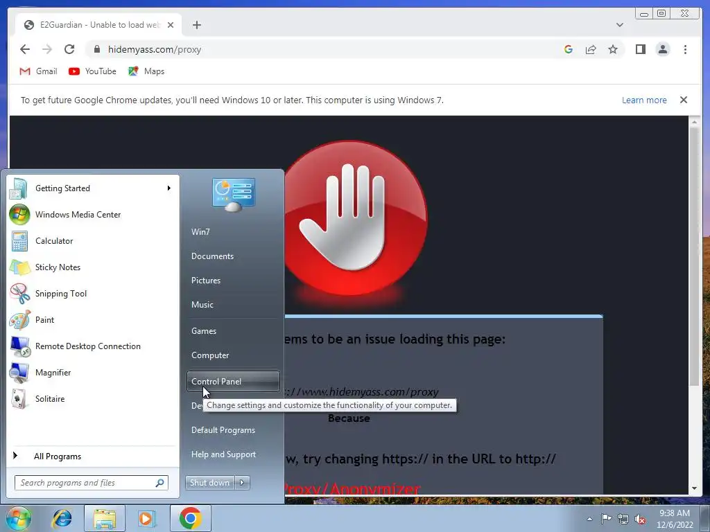This screenshot has height=532, width=710.
Task: Click the Chrome taskbar icon
Action: (190, 518)
